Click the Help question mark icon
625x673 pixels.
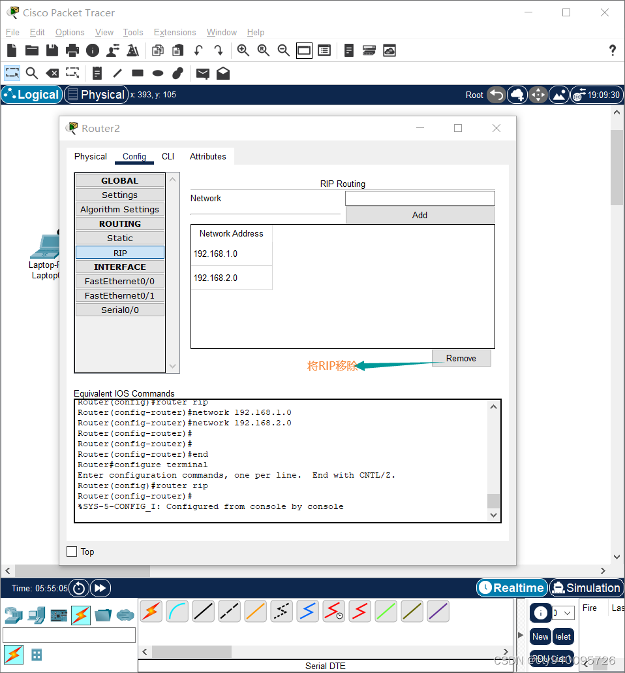(x=613, y=51)
